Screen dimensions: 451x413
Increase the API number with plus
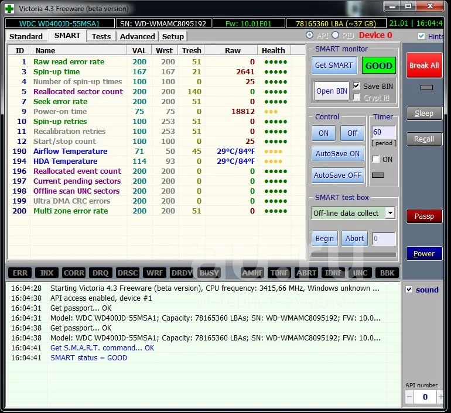point(440,397)
